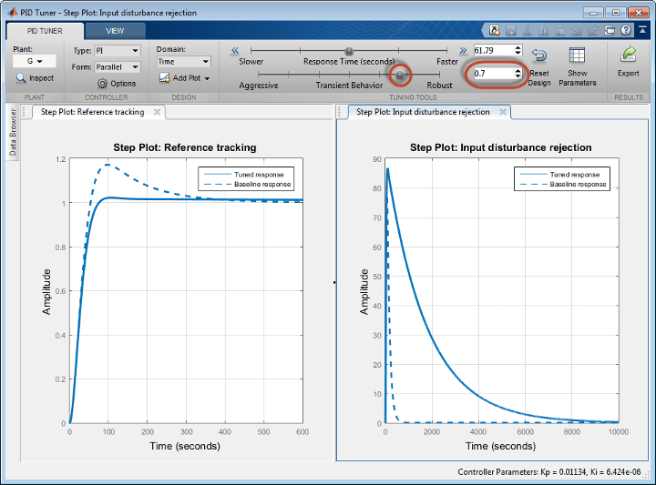Click the Transient Behavior slider handle
The width and height of the screenshot is (656, 485).
(x=400, y=75)
